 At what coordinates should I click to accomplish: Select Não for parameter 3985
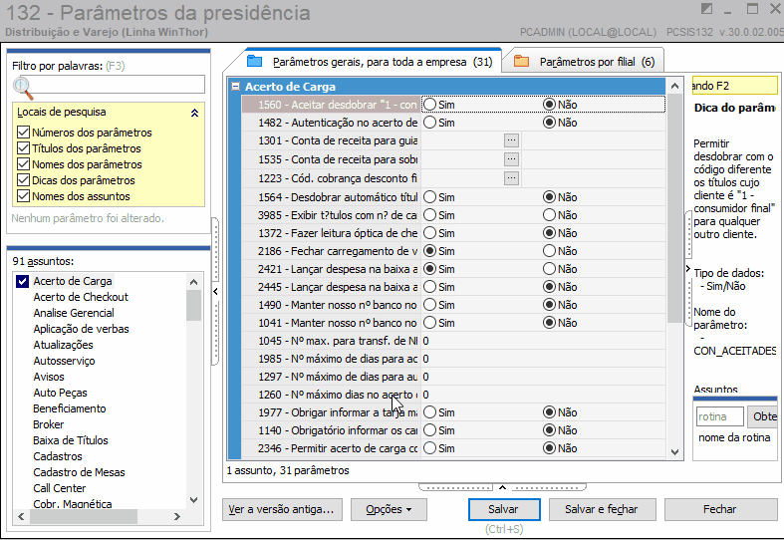[x=549, y=215]
